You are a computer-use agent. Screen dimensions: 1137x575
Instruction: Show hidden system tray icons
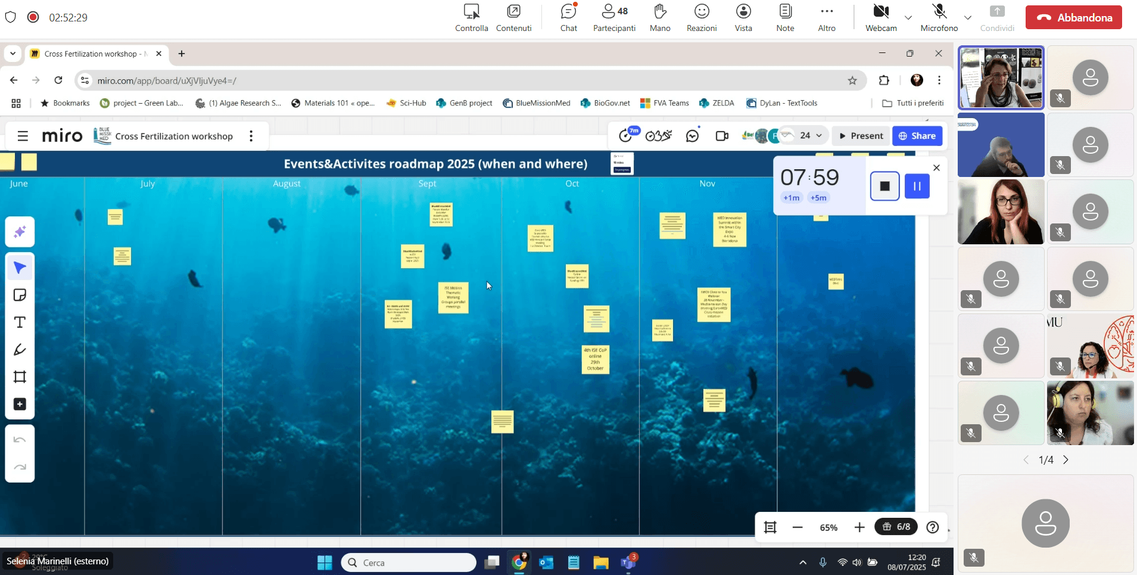pos(803,562)
